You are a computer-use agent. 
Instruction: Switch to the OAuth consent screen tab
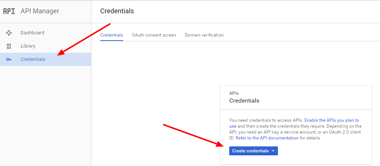coord(154,35)
